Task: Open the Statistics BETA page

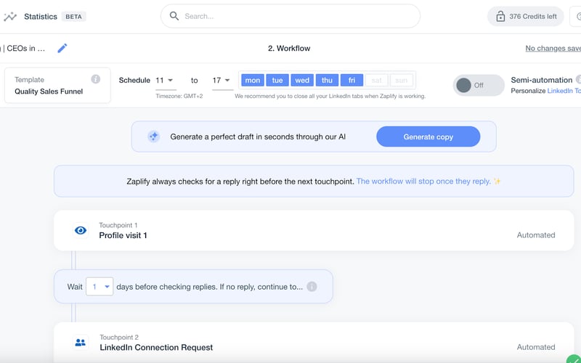Action: (x=55, y=16)
